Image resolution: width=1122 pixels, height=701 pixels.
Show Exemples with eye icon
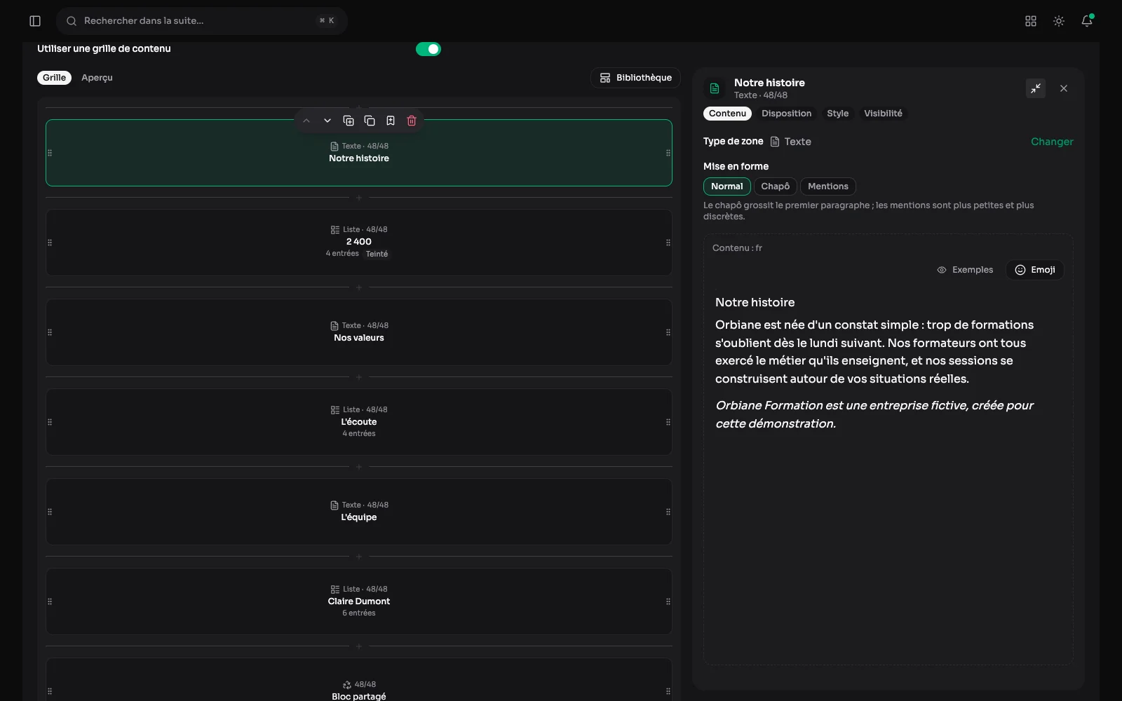[x=965, y=270]
